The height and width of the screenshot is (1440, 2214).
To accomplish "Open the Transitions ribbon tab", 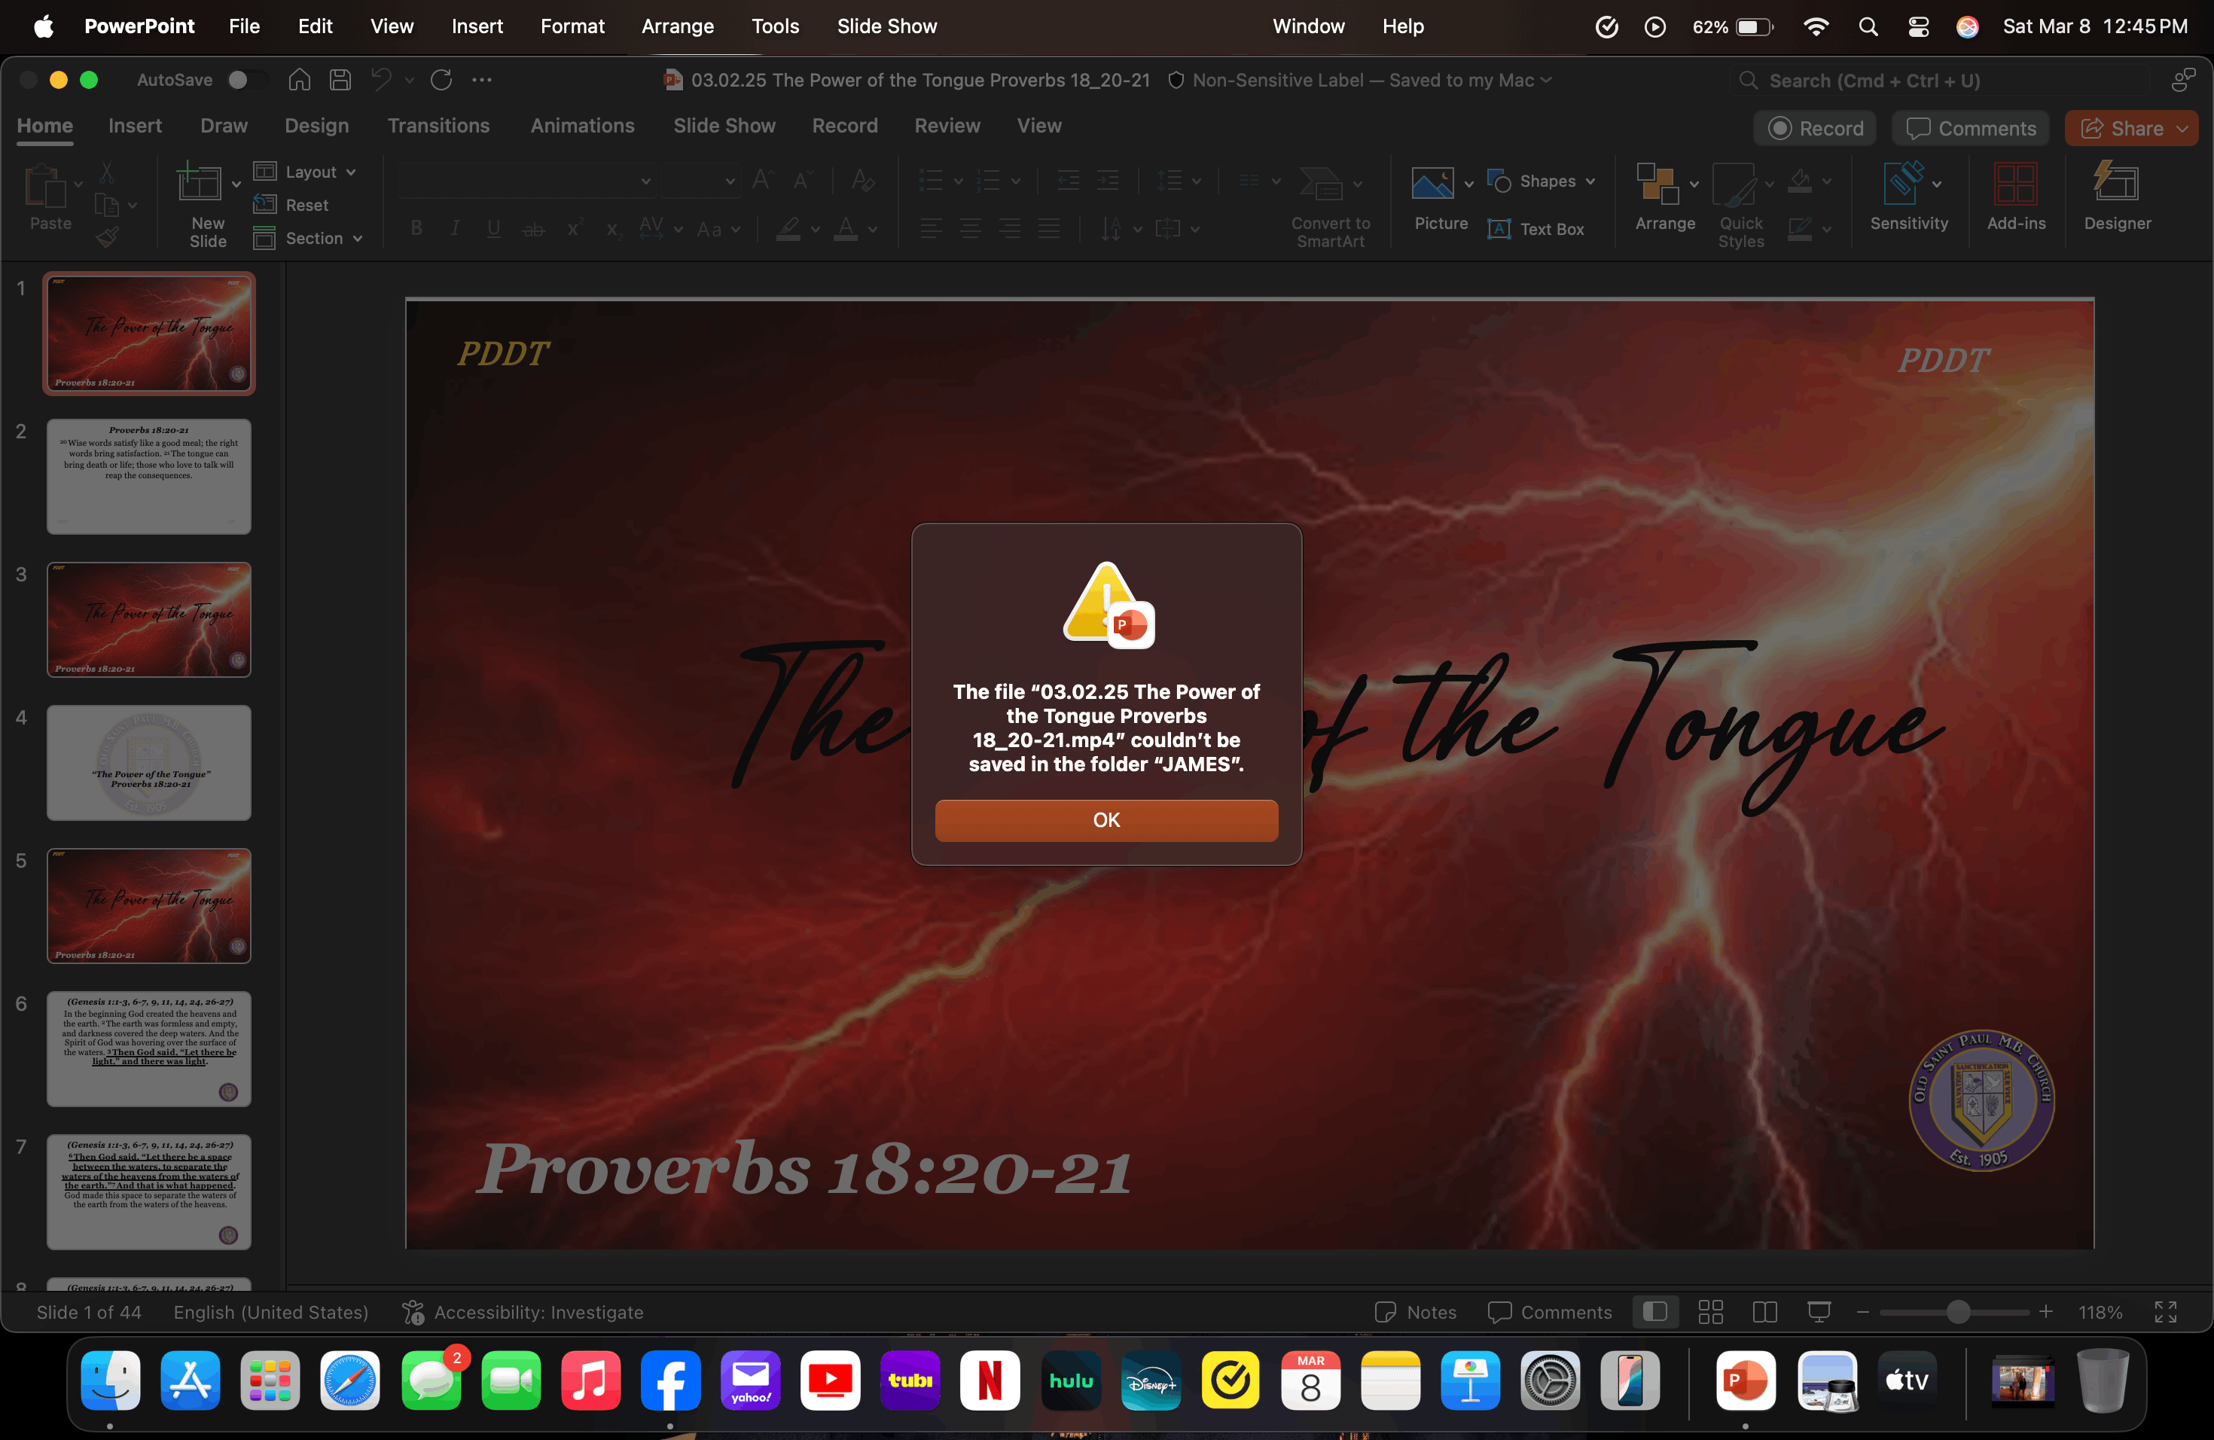I will pyautogui.click(x=438, y=126).
